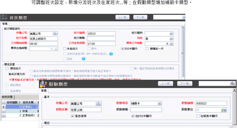Open the 加班 dropdown list
The height and width of the screenshot is (128, 237).
(x=171, y=38)
